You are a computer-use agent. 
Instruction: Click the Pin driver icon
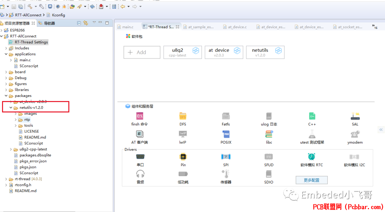[183, 156]
